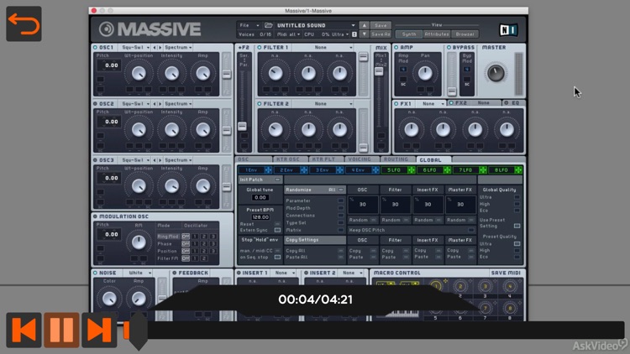Click Init Patch button
The height and width of the screenshot is (354, 630).
260,180
